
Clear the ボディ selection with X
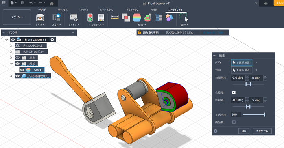tap(256, 62)
